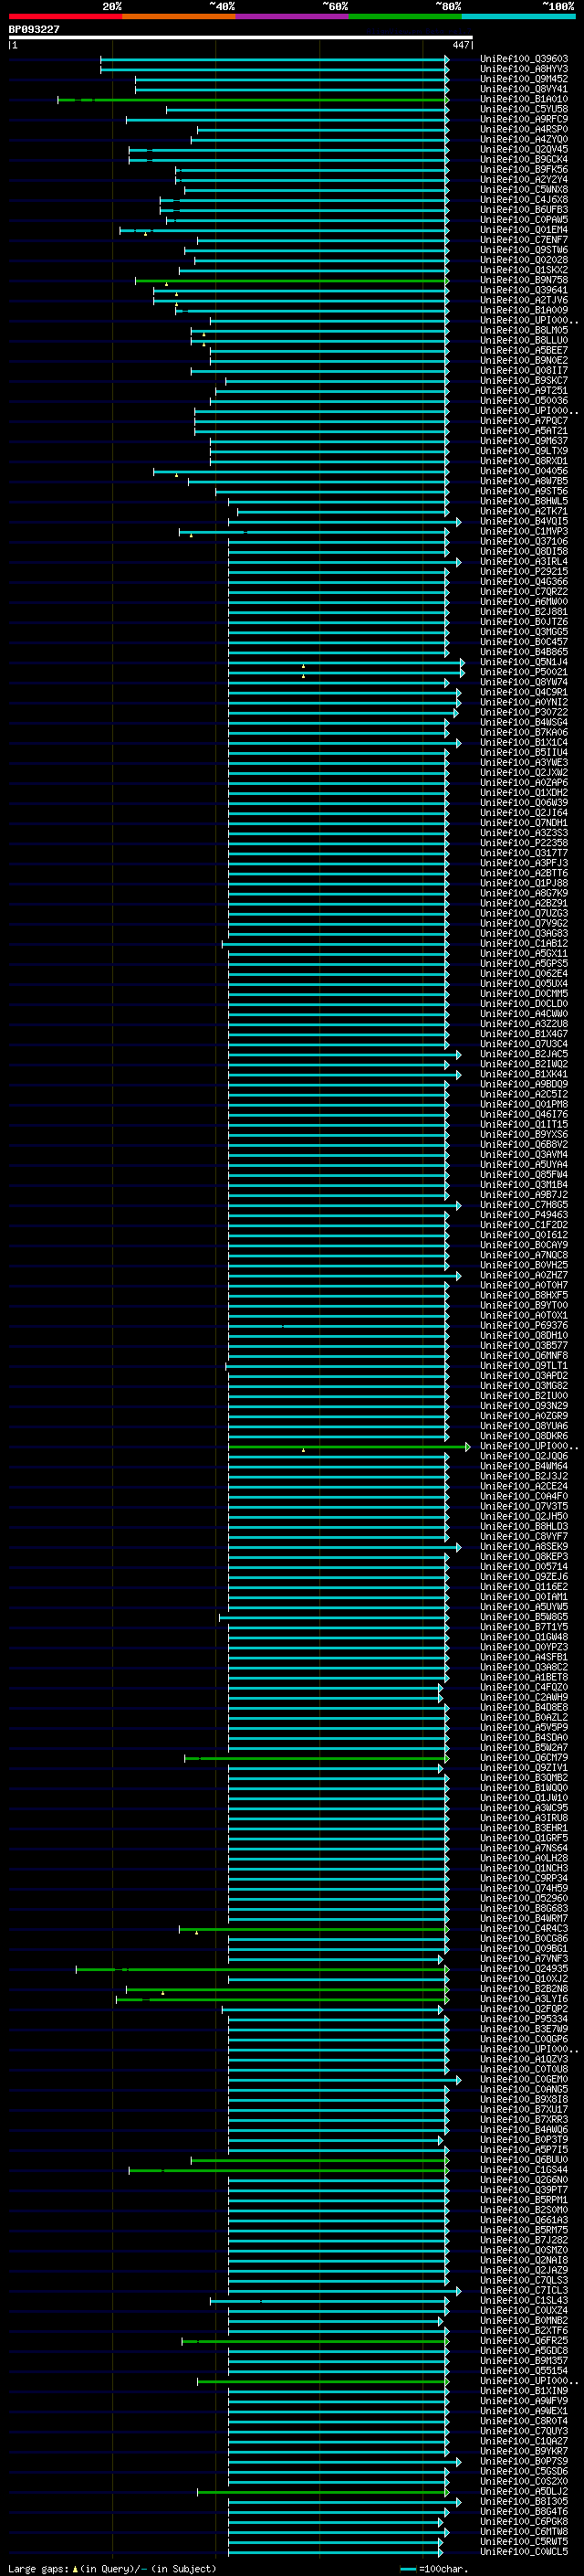Choose the UniRef100_B9FK56 hit
The width and height of the screenshot is (584, 2576).
[523, 169]
